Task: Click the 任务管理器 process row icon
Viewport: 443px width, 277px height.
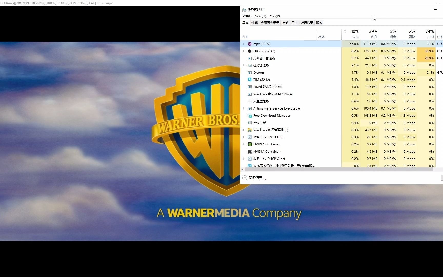Action: (249, 65)
